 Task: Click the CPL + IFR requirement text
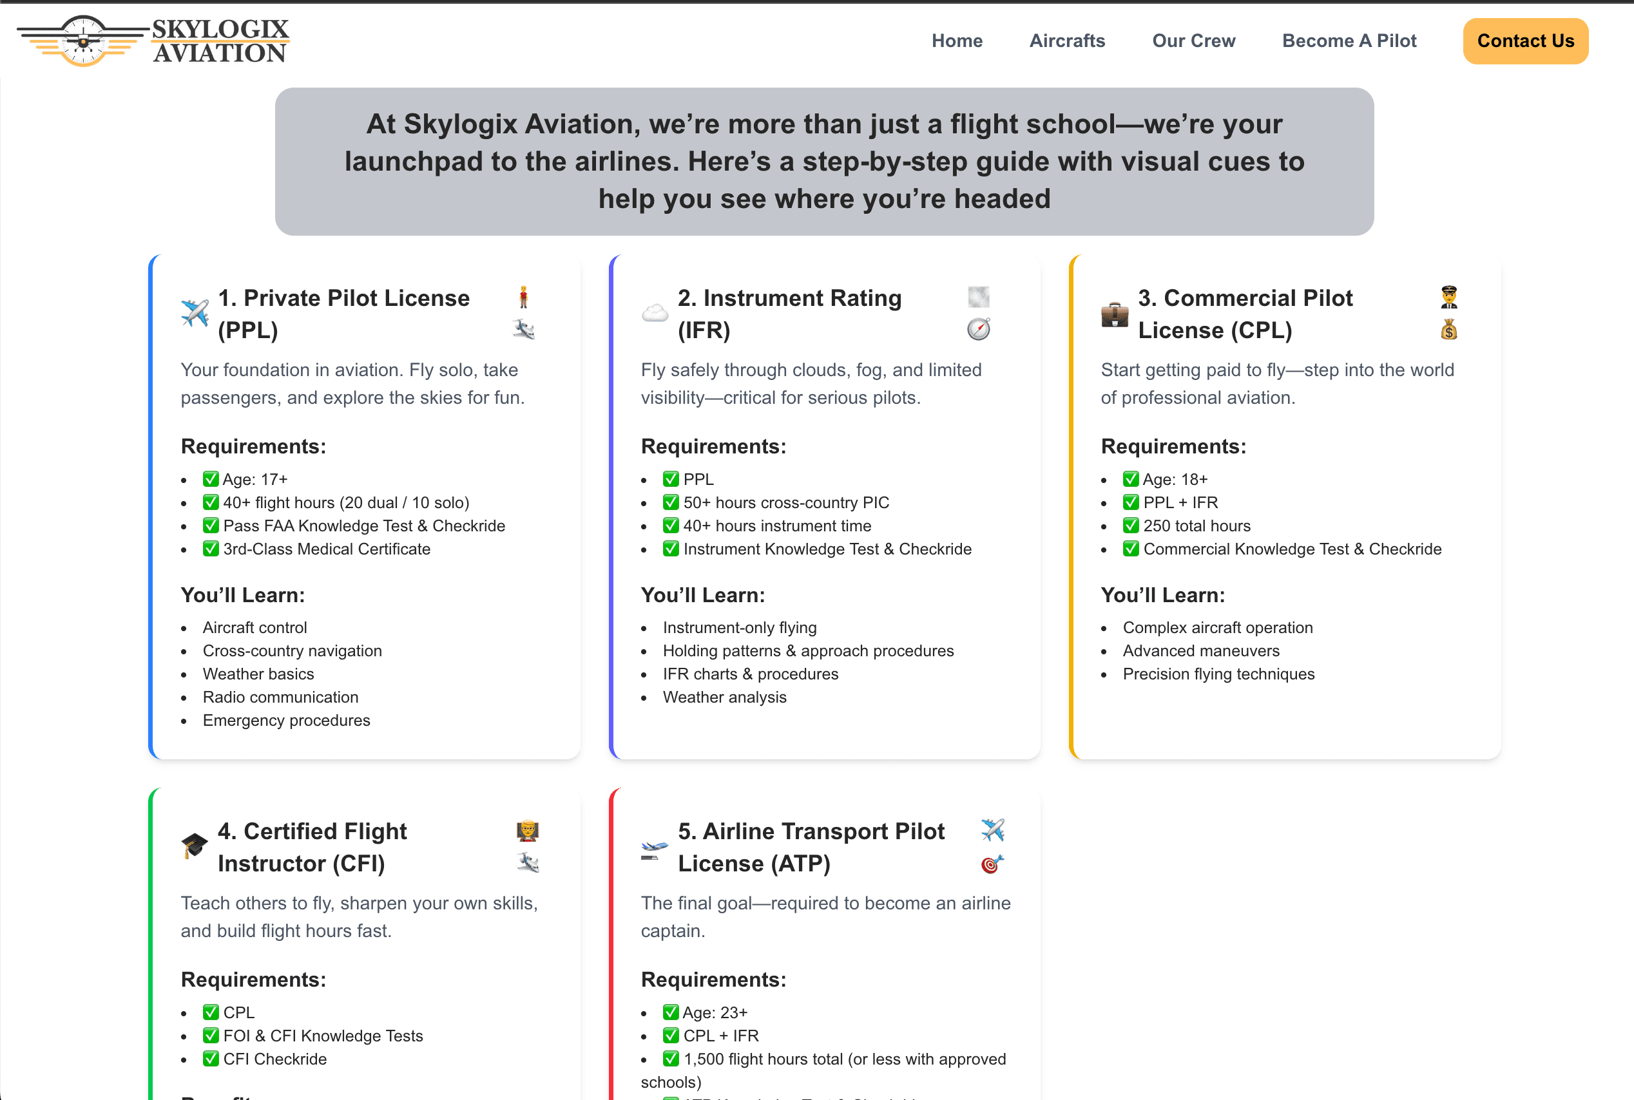pyautogui.click(x=721, y=1035)
